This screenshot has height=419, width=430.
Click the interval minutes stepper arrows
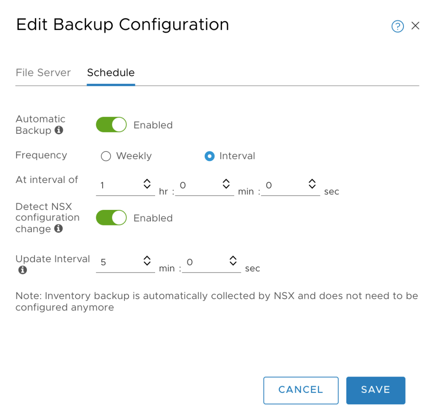226,183
